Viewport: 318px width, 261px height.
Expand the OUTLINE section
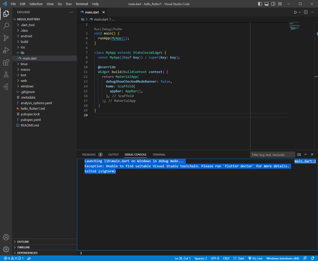pyautogui.click(x=45, y=242)
